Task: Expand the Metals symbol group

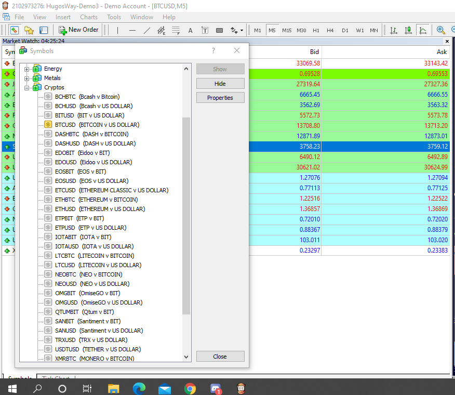Action: point(27,78)
